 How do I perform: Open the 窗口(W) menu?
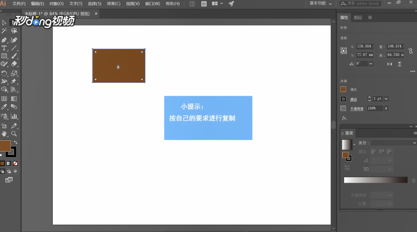click(152, 4)
